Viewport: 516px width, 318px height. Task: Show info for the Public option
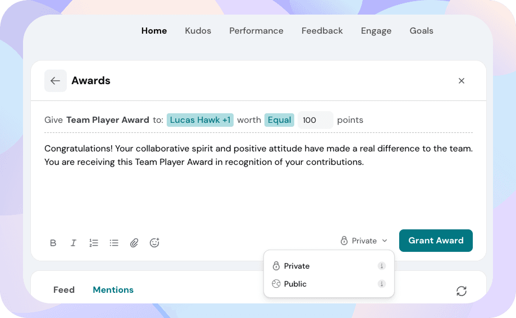(x=381, y=284)
